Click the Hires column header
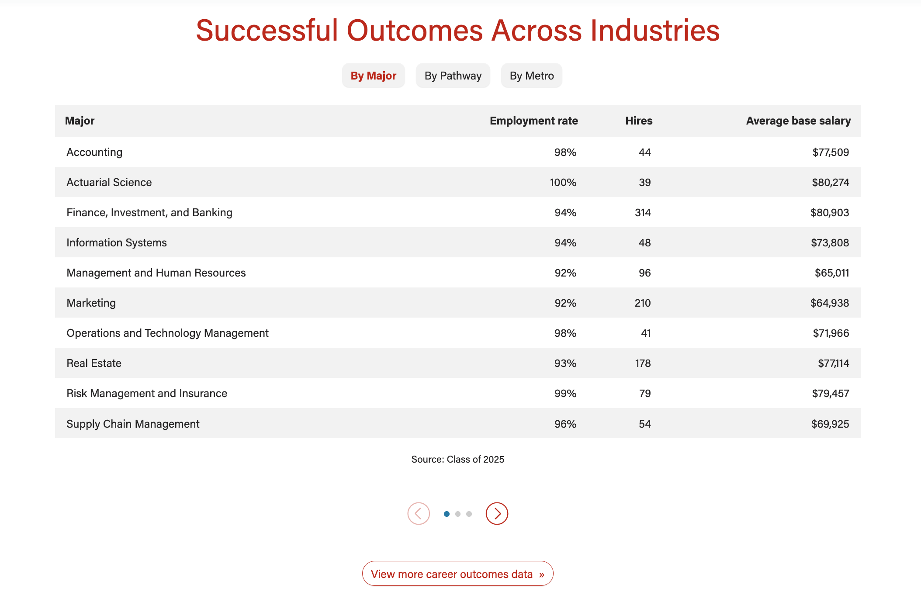Viewport: 921px width, 602px height. [x=638, y=121]
